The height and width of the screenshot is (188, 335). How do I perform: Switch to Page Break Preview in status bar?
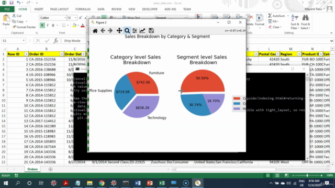pyautogui.click(x=286, y=175)
